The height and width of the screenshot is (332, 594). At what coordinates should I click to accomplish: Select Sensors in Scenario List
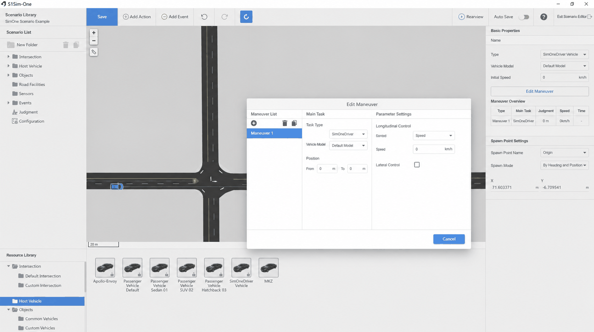(x=26, y=93)
